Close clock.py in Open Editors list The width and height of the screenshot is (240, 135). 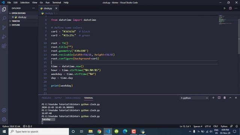pos(13,17)
